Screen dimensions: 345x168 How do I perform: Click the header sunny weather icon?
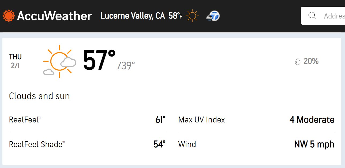(x=192, y=16)
